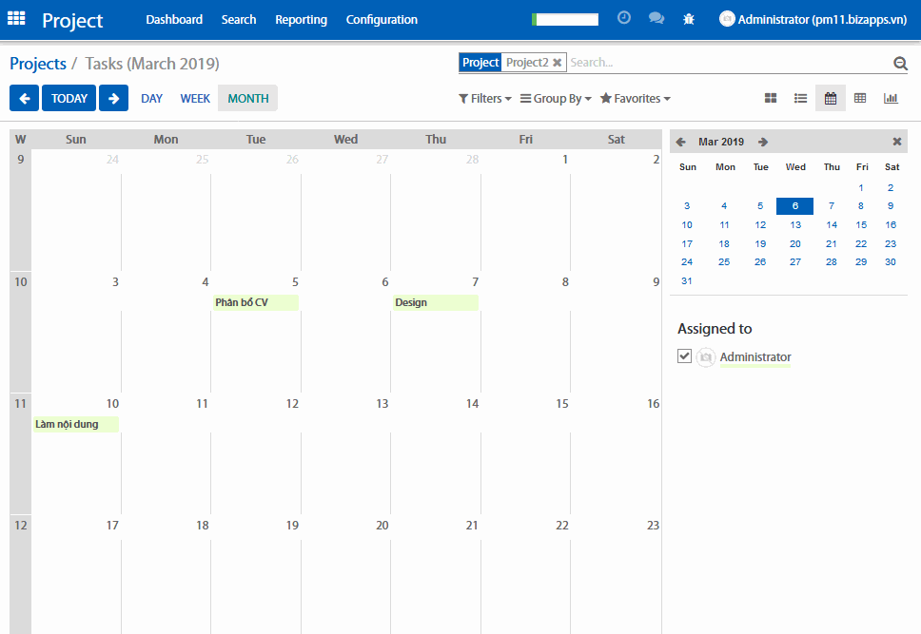This screenshot has width=921, height=634.
Task: Switch to Pivot table view
Action: (860, 98)
